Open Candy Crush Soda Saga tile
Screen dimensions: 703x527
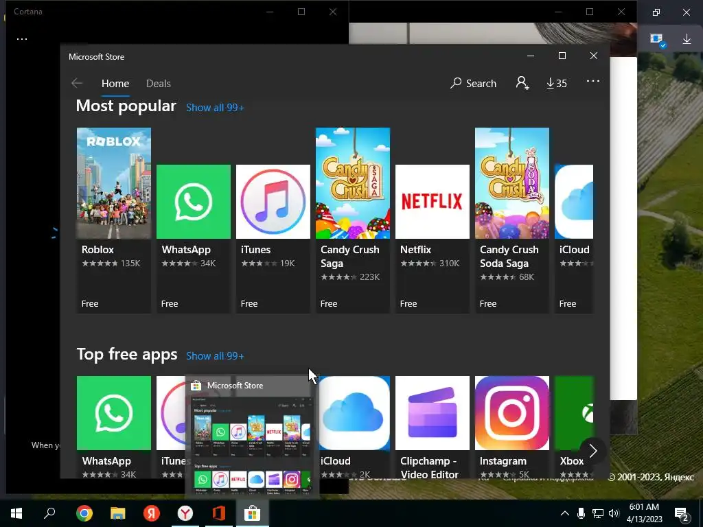512,220
